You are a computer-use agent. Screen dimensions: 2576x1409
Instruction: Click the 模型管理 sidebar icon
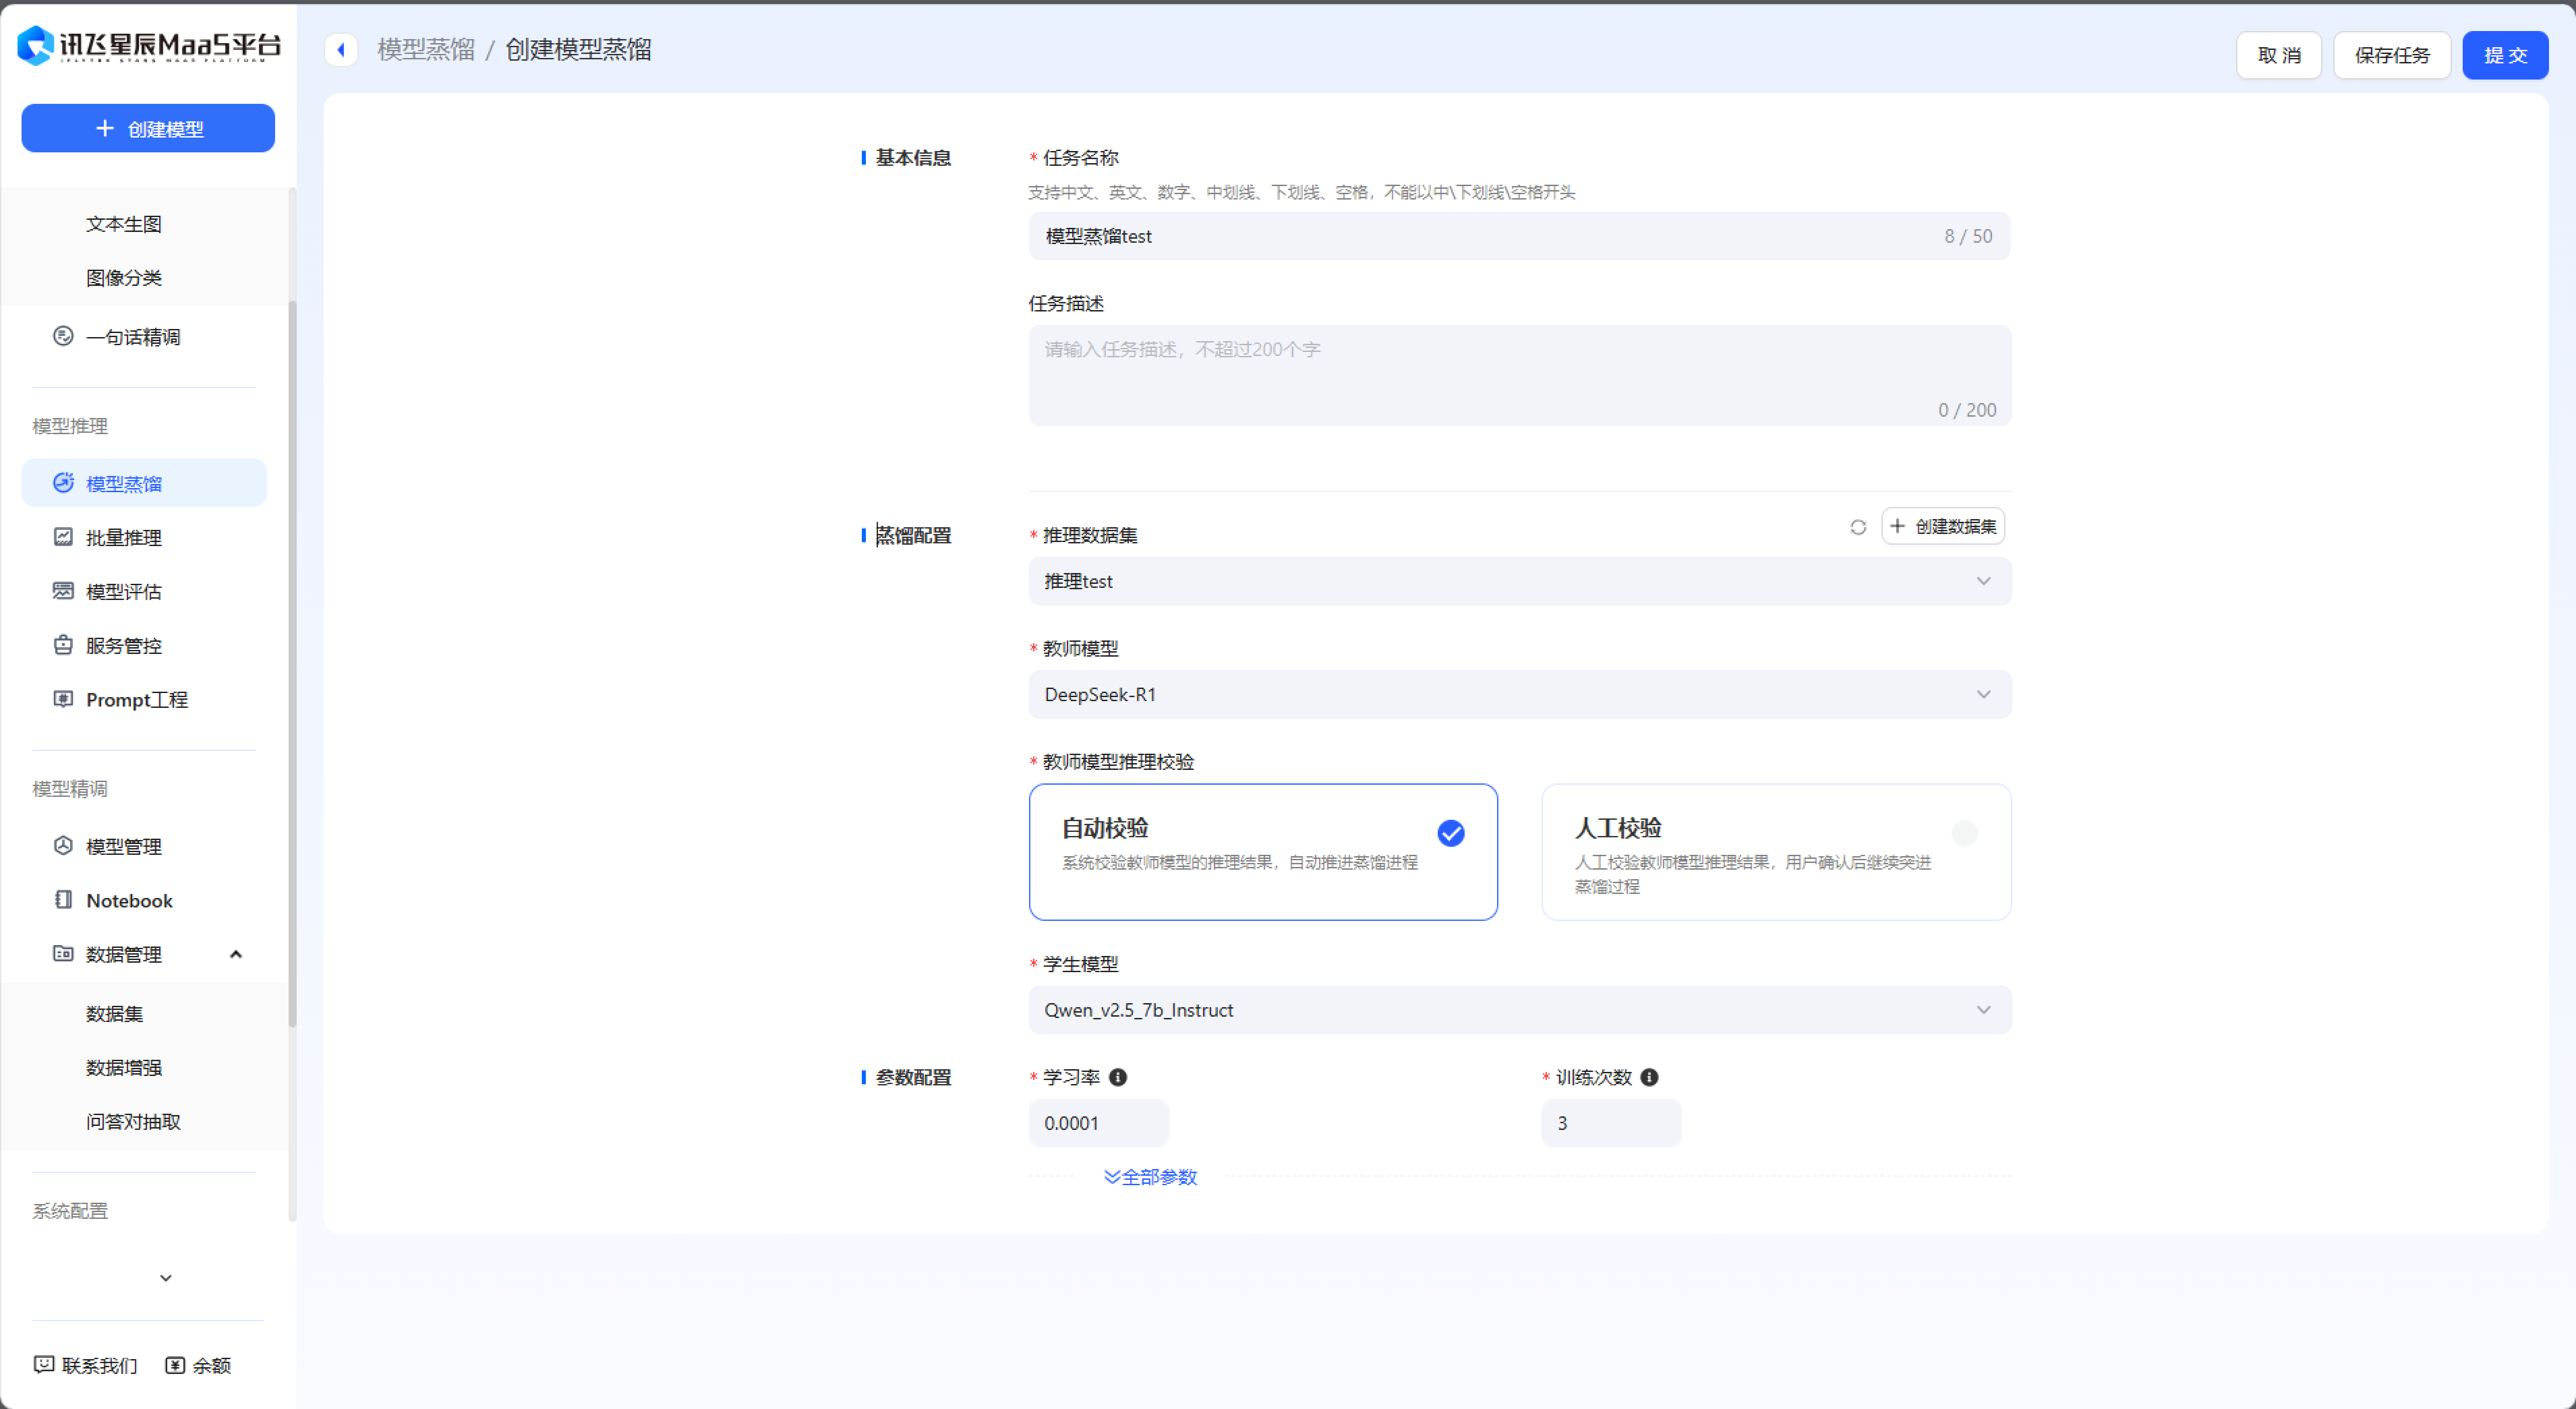coord(63,846)
